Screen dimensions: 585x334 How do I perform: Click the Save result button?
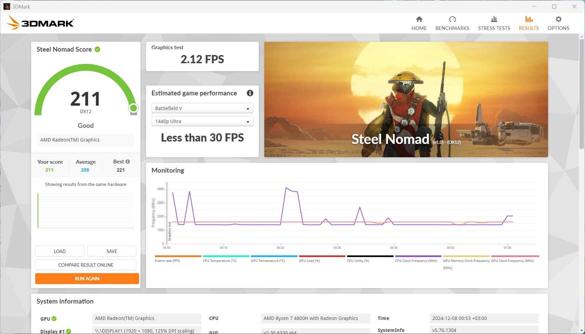pyautogui.click(x=112, y=251)
